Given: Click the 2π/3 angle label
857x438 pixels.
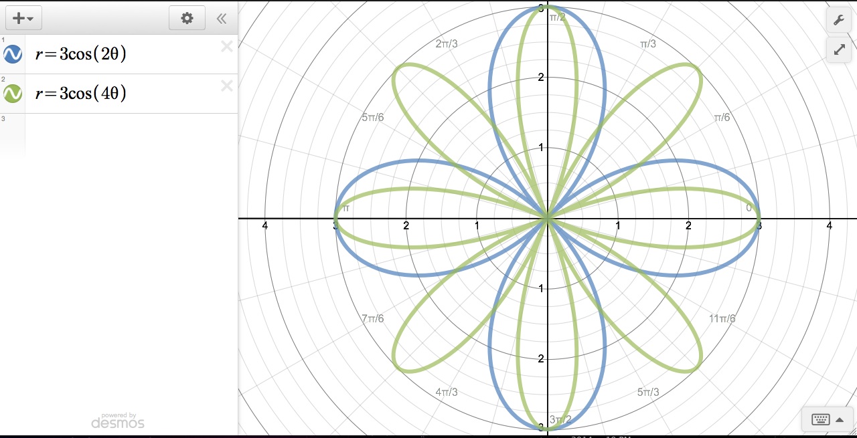Looking at the screenshot, I should coord(447,43).
